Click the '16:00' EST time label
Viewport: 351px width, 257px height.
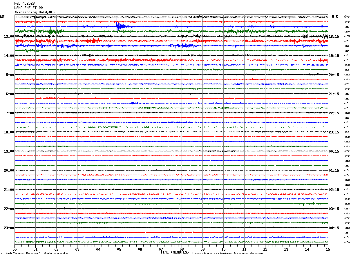9,94
